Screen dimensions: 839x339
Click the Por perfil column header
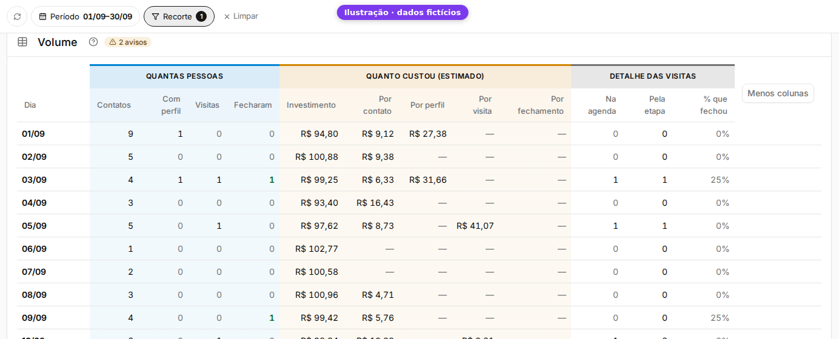427,105
